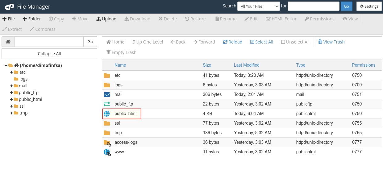Check Select All files
This screenshot has width=383, height=174.
(x=262, y=42)
